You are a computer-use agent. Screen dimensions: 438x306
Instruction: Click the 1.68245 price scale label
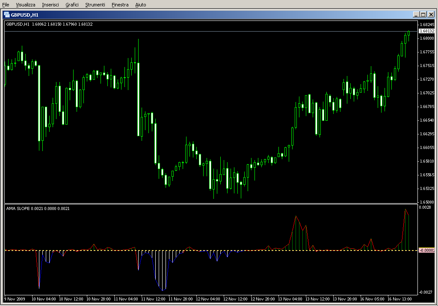[427, 24]
